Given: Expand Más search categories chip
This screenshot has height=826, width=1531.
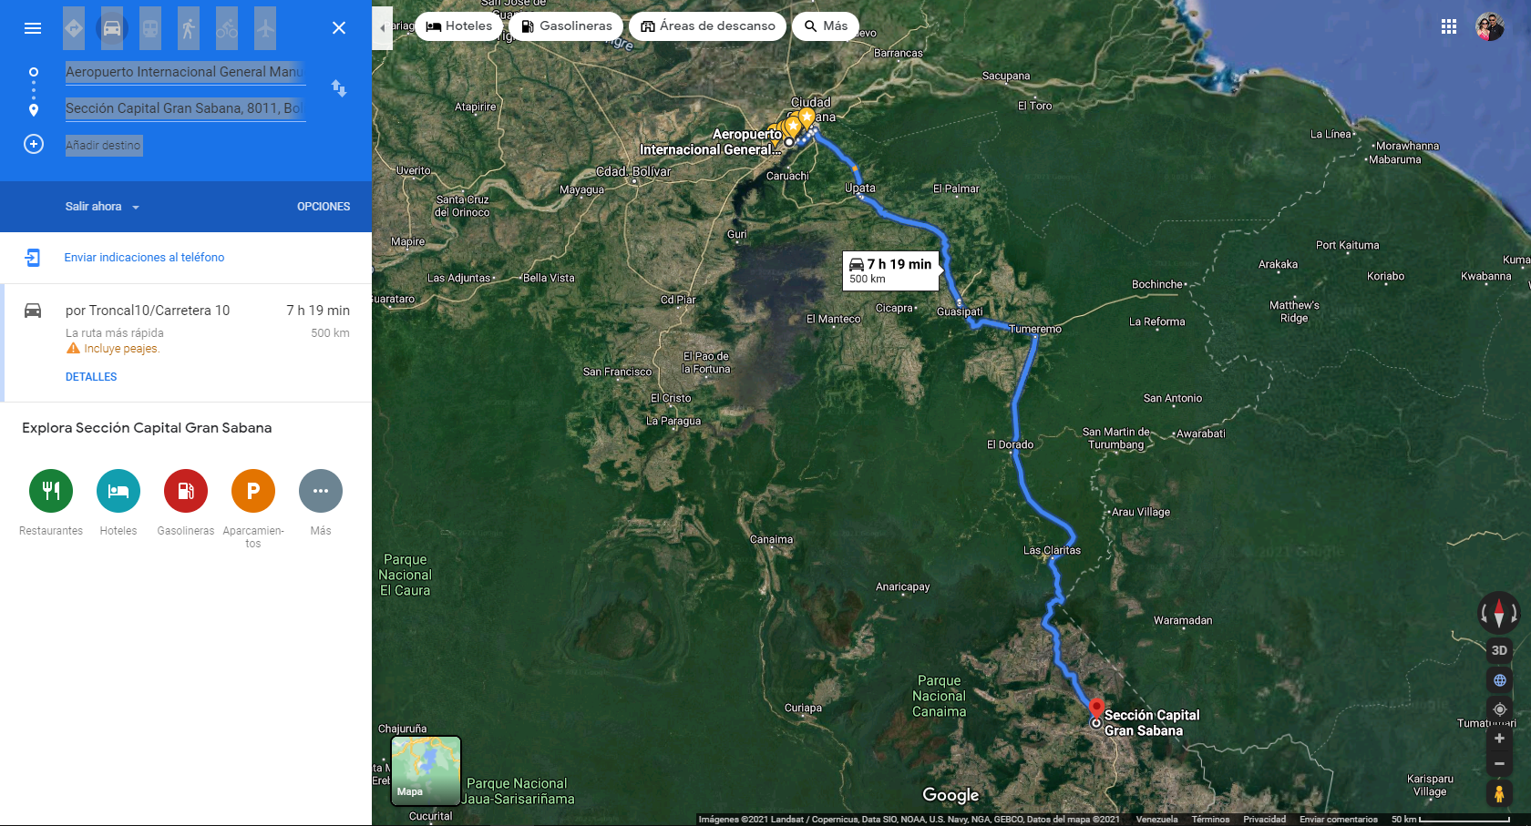Looking at the screenshot, I should [x=826, y=26].
